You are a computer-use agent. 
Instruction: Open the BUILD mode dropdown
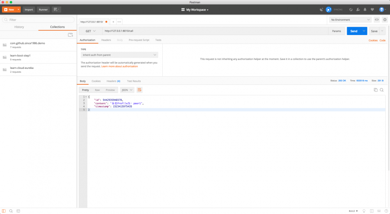pyautogui.click(x=353, y=211)
